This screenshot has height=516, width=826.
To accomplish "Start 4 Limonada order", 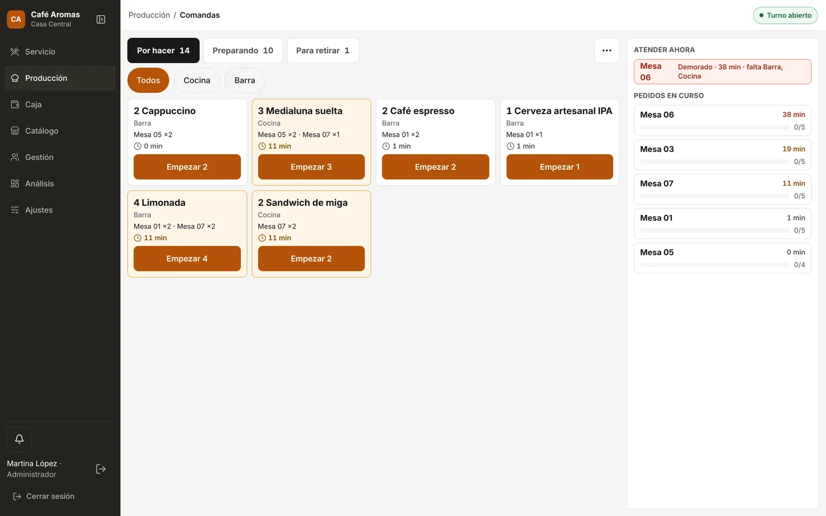I will pos(187,259).
